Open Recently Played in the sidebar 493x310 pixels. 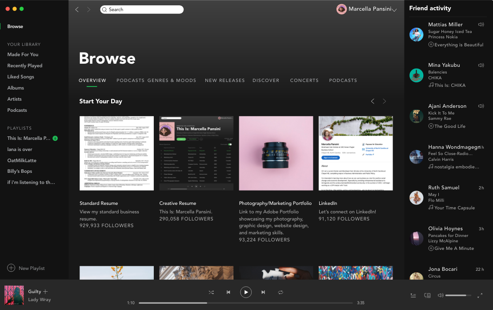pos(24,65)
